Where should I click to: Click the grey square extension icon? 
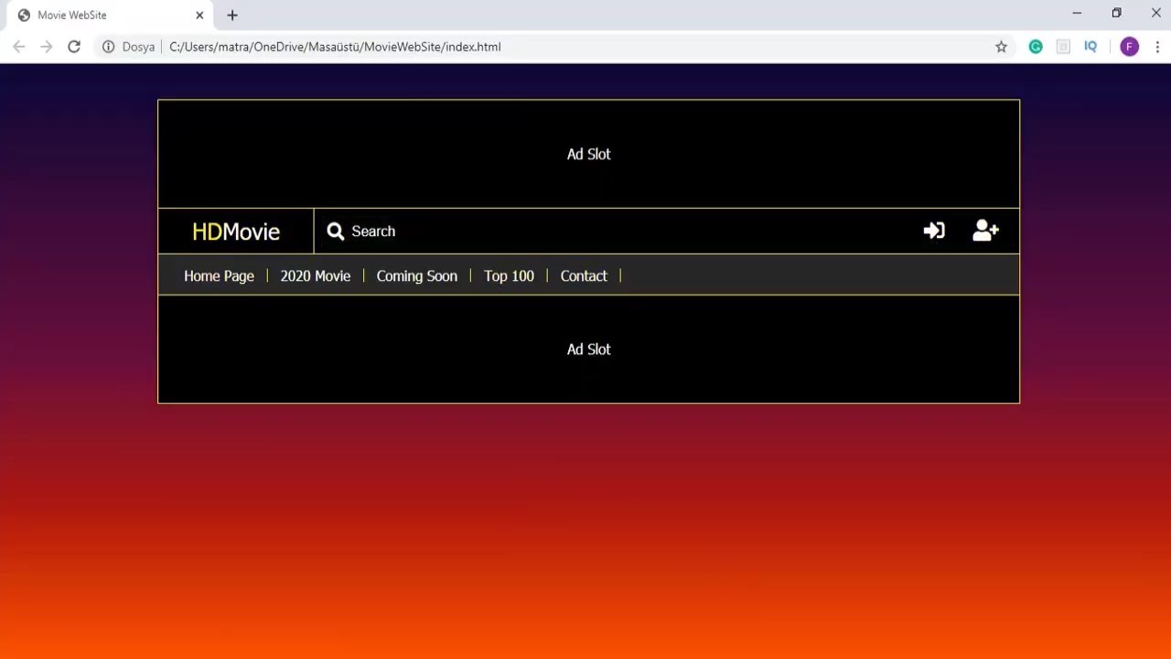click(x=1063, y=47)
